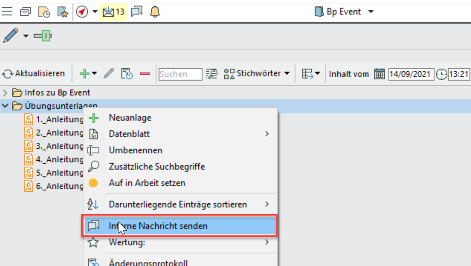This screenshot has height=266, width=471.
Task: Click Auf in Arbeit setzen entry
Action: 147,183
